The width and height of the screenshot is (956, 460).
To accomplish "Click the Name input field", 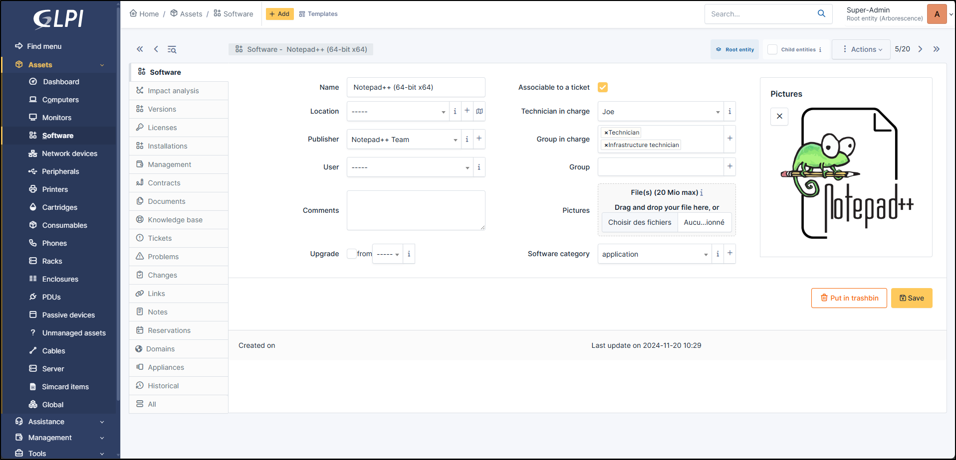I will pyautogui.click(x=416, y=87).
